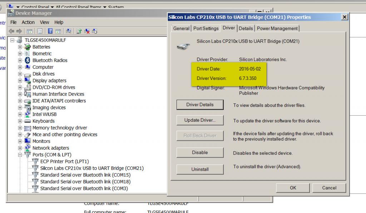Click the Help question mark toolbar icon
The height and width of the screenshot is (213, 366).
pyautogui.click(x=50, y=31)
